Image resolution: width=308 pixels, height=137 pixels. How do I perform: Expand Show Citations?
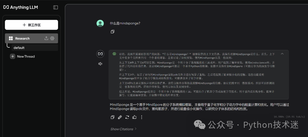pyautogui.click(x=123, y=129)
